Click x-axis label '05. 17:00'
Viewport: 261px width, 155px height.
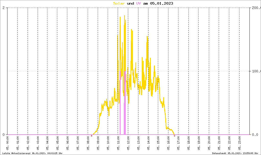point(178,143)
